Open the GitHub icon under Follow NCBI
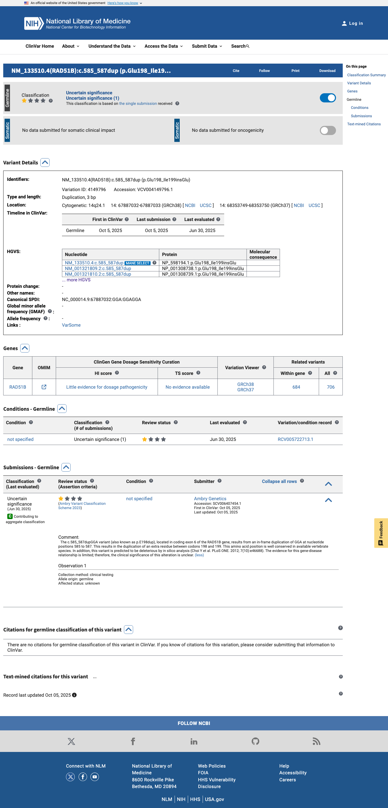The height and width of the screenshot is (808, 388). pyautogui.click(x=255, y=741)
